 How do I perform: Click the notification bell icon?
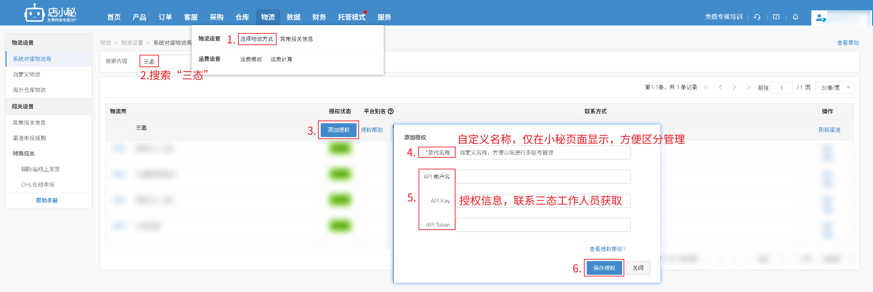(x=795, y=17)
